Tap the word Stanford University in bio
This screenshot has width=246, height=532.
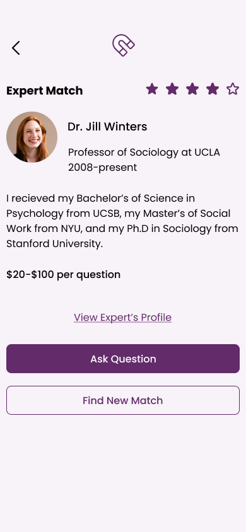click(x=54, y=243)
